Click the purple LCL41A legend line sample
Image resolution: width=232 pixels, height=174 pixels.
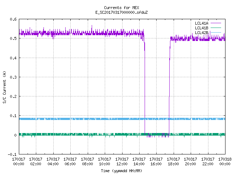point(216,23)
